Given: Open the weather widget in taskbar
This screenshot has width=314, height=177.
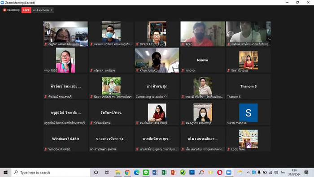Looking at the screenshot, I should (x=240, y=173).
